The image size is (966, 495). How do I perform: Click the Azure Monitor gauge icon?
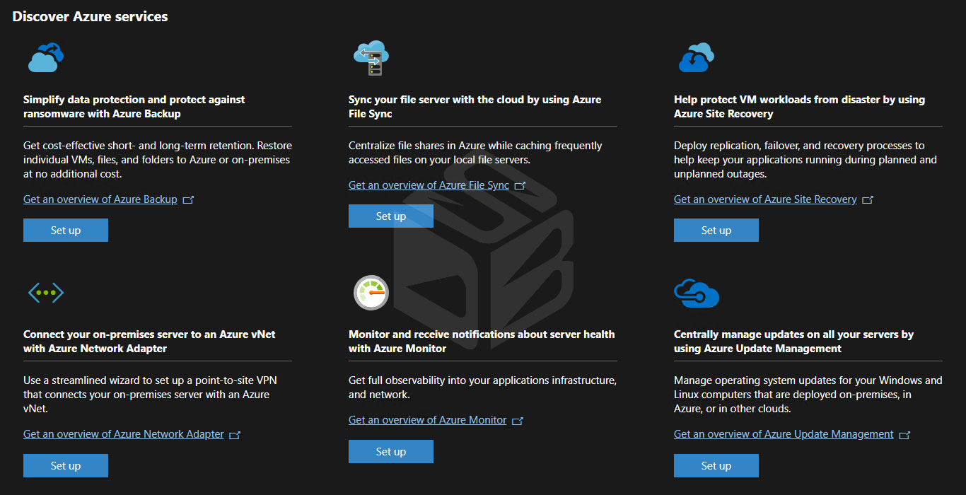[371, 292]
